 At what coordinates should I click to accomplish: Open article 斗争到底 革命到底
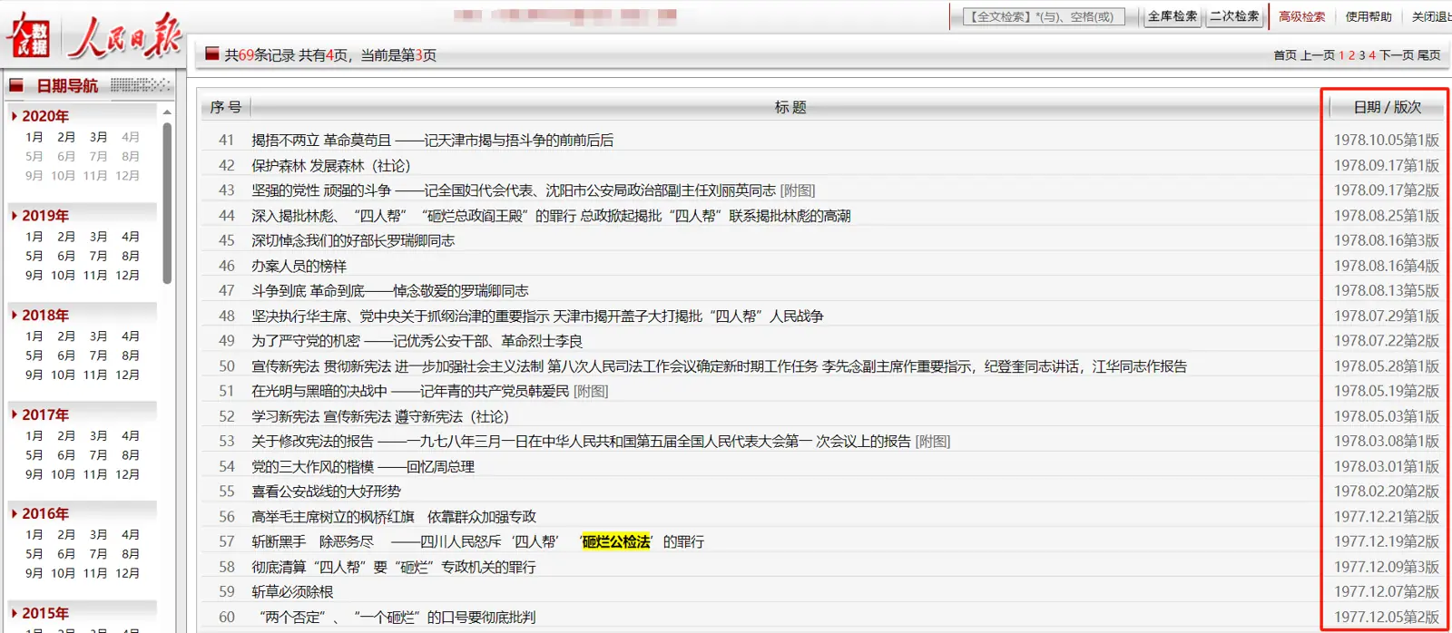pyautogui.click(x=389, y=291)
